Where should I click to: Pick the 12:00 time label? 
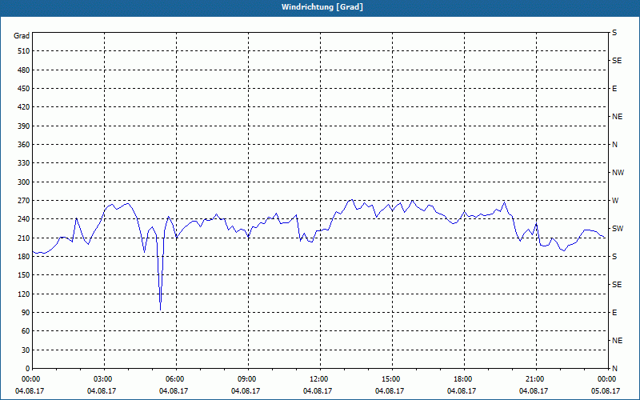(318, 379)
